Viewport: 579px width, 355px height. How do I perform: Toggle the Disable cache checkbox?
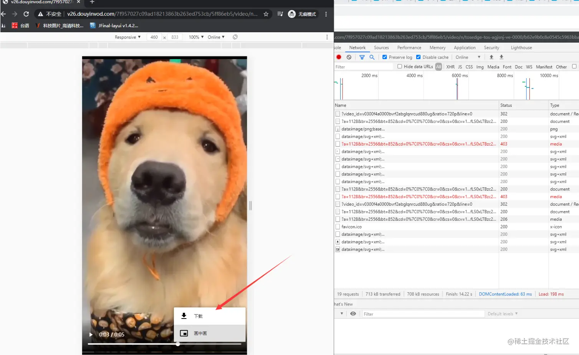(419, 57)
